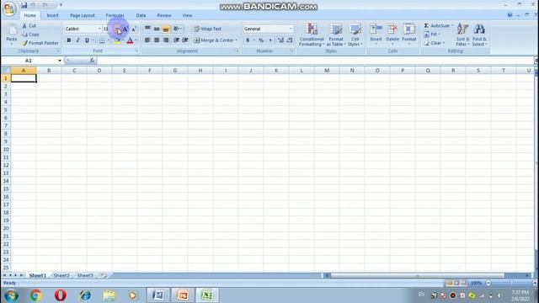This screenshot has height=303, width=539.
Task: Apply Accounting dollar number format
Action: tap(248, 40)
